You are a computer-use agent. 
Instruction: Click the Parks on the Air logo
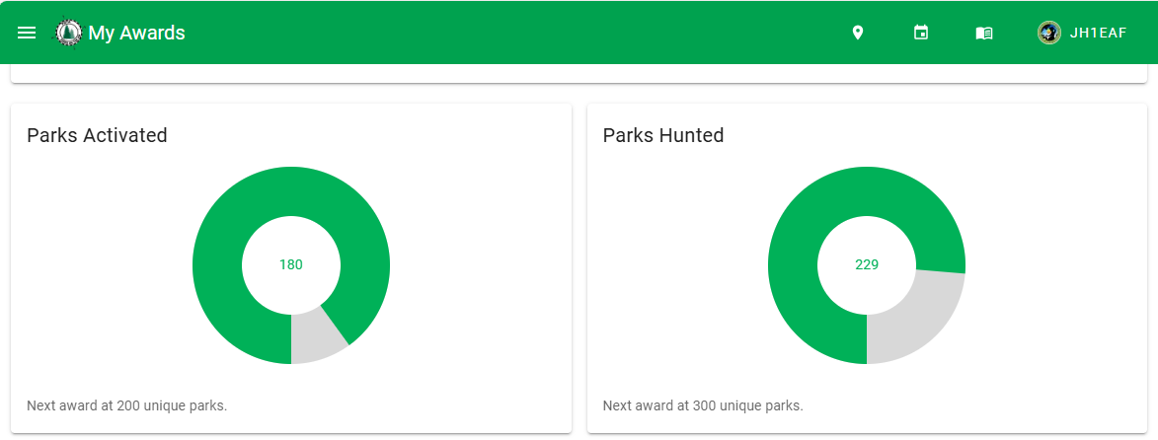tap(68, 33)
